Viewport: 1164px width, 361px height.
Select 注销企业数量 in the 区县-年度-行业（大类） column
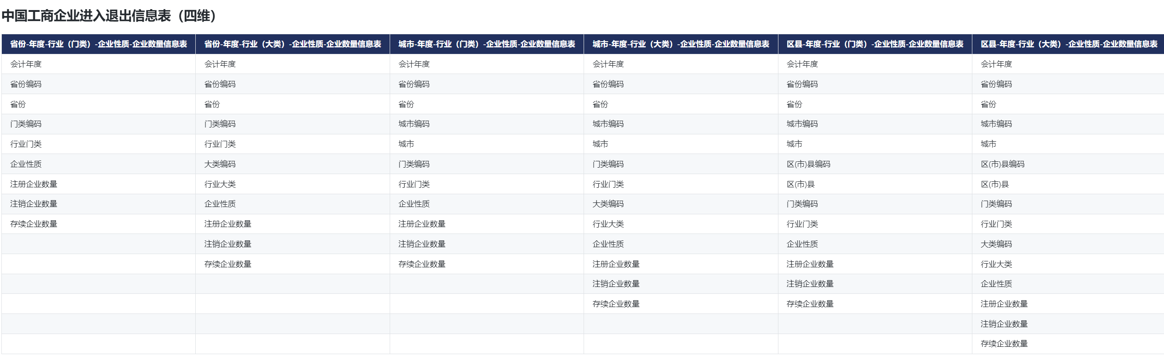point(1004,324)
